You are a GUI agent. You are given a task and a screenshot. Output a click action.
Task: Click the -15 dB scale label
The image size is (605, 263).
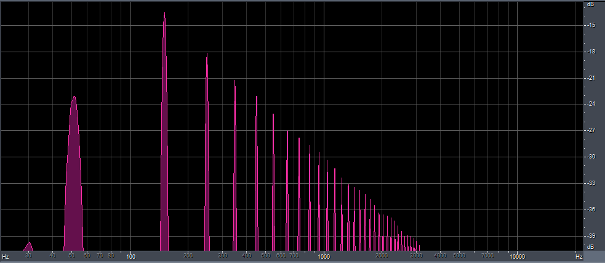click(x=591, y=25)
